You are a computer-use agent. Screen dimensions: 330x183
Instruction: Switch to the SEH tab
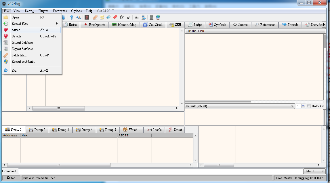pos(175,25)
